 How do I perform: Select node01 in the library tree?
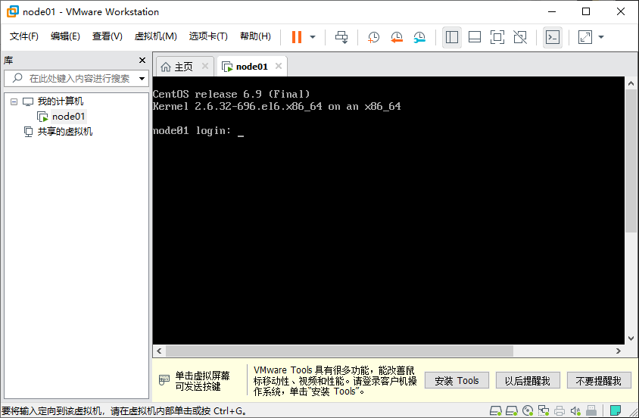coord(68,117)
